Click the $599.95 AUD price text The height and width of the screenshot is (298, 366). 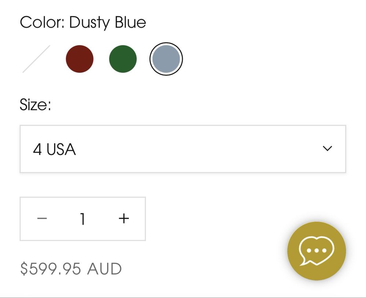[x=71, y=269]
